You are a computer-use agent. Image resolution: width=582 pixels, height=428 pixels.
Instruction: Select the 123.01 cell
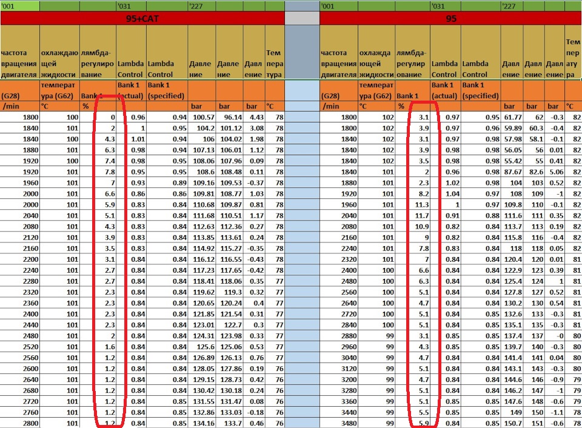click(x=202, y=325)
